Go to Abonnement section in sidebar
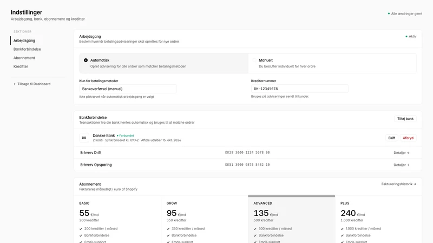The width and height of the screenshot is (433, 243). click(x=24, y=58)
